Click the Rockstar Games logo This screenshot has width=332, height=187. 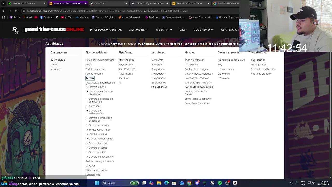pyautogui.click(x=16, y=30)
